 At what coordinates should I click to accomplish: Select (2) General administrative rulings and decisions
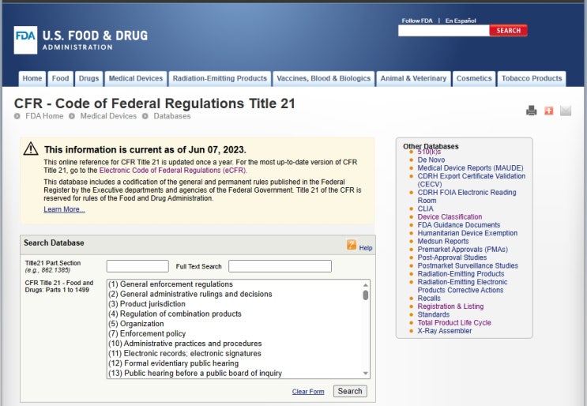(235, 294)
